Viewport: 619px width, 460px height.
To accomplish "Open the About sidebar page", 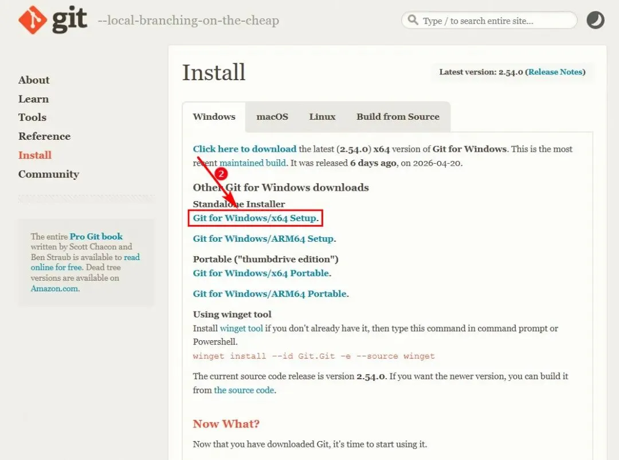I will pyautogui.click(x=34, y=80).
